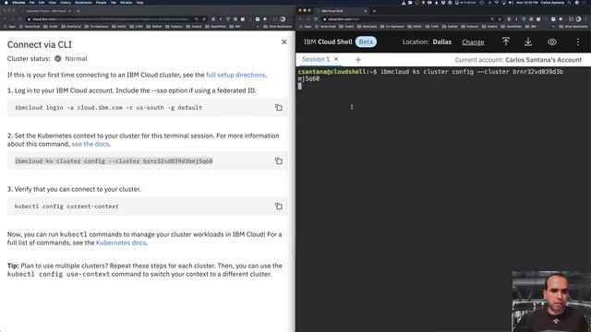Click the download file icon in Cloud Shell
Image resolution: width=591 pixels, height=332 pixels.
pyautogui.click(x=528, y=41)
